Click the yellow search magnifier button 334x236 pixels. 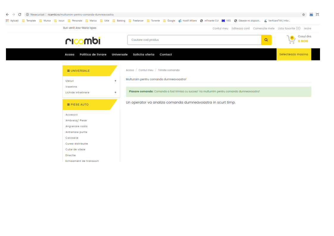(266, 40)
